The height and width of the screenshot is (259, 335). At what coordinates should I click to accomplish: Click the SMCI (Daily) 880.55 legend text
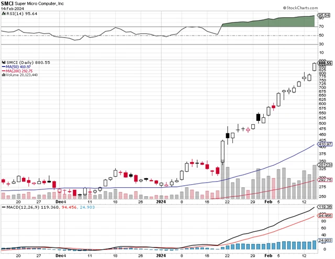28,63
